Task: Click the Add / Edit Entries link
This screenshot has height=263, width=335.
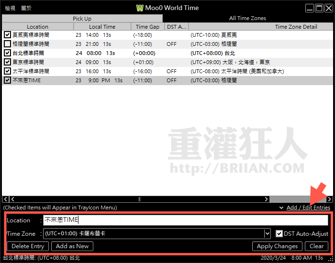Action: (308, 208)
